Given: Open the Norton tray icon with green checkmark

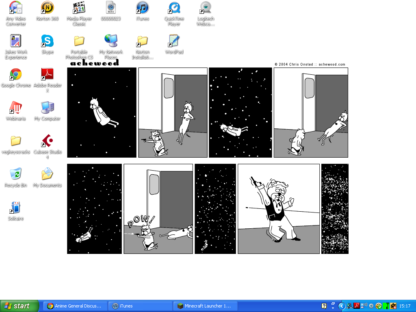Looking at the screenshot, I should click(x=379, y=306).
